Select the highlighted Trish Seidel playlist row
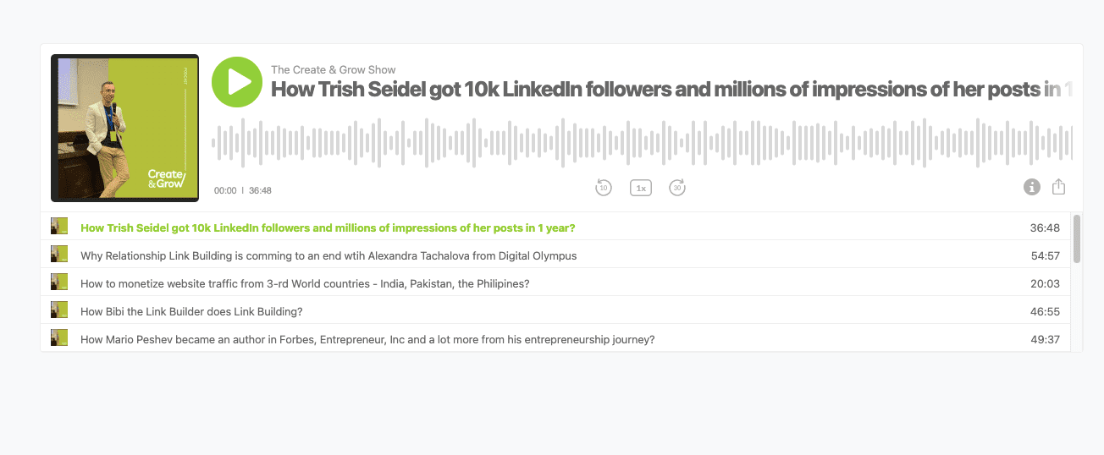 (555, 227)
